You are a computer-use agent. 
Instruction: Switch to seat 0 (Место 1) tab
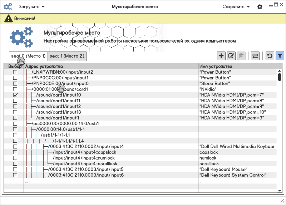pyautogui.click(x=28, y=56)
